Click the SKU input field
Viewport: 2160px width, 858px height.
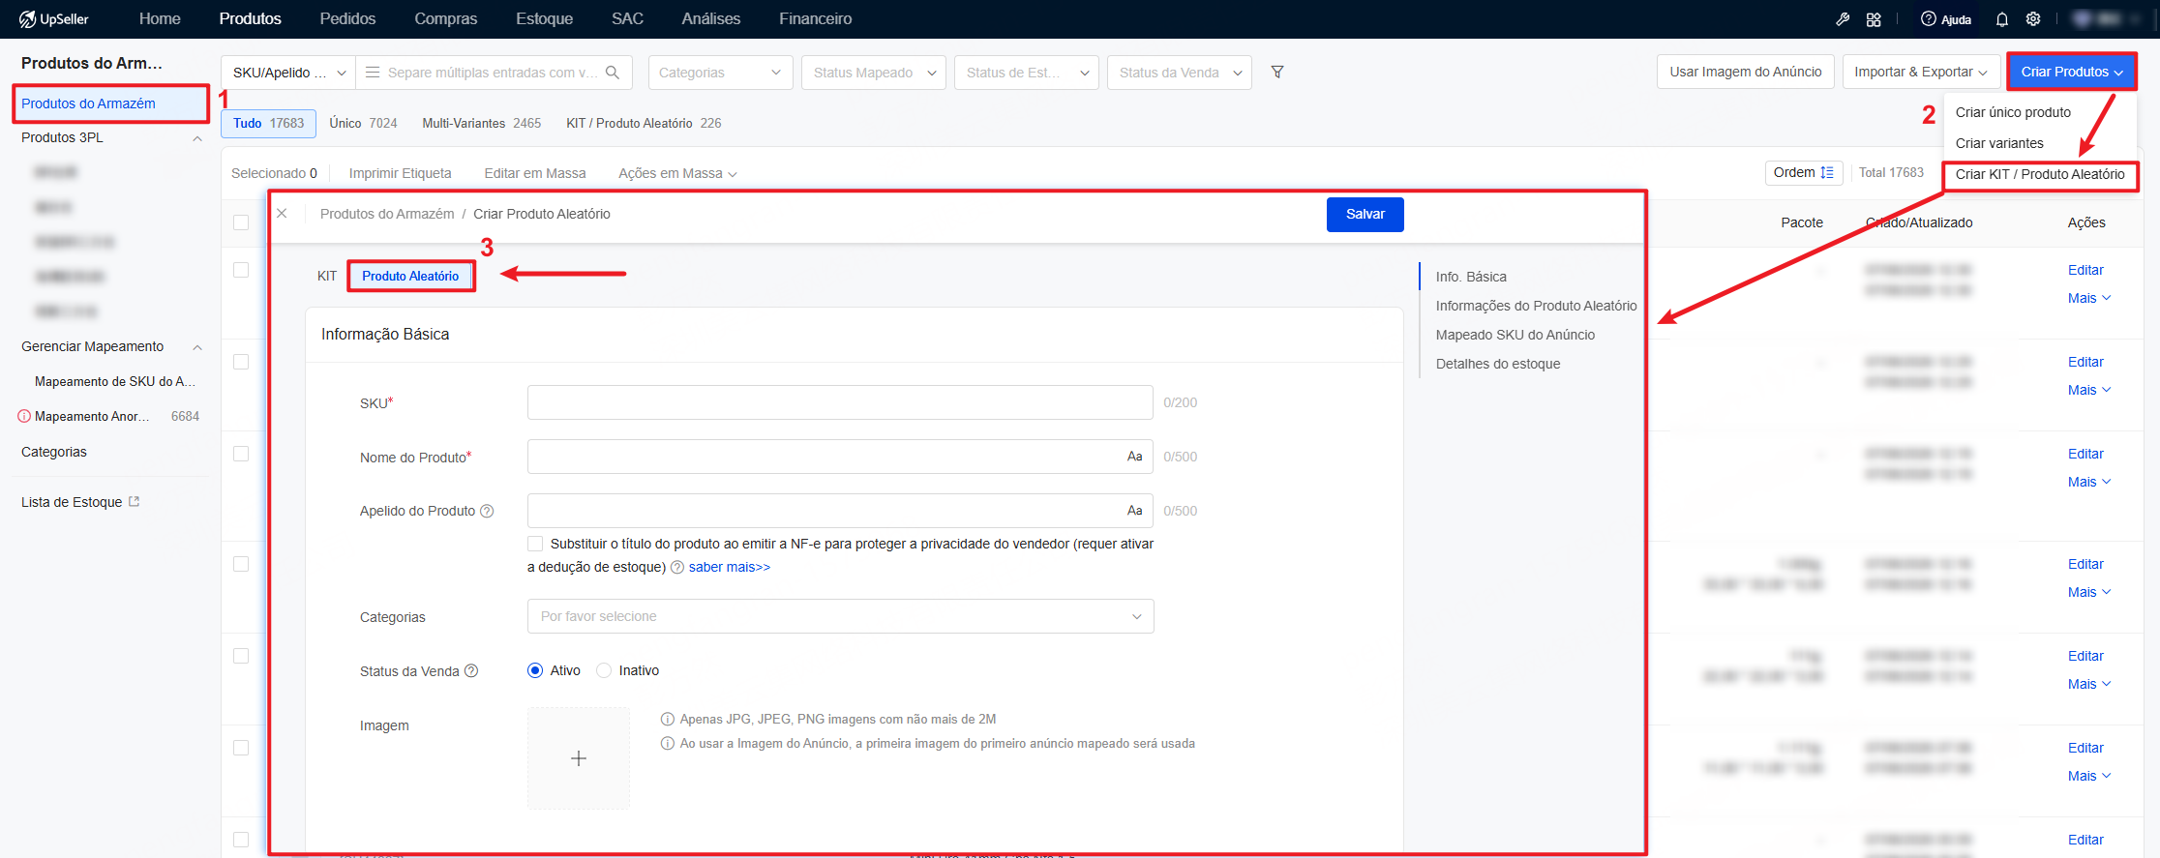[x=840, y=402]
